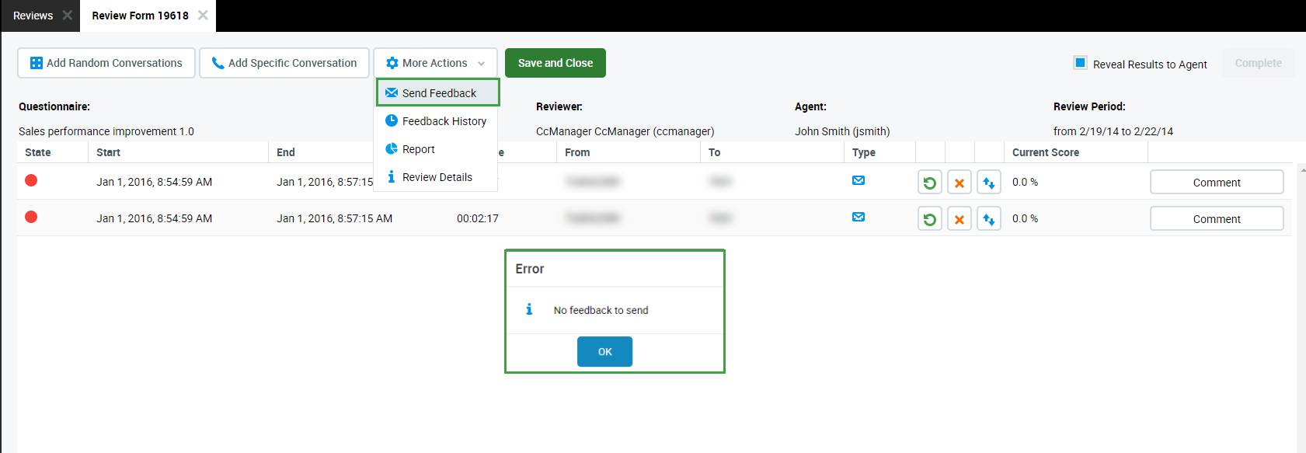
Task: Click the orange X icon in first row
Action: coord(959,183)
